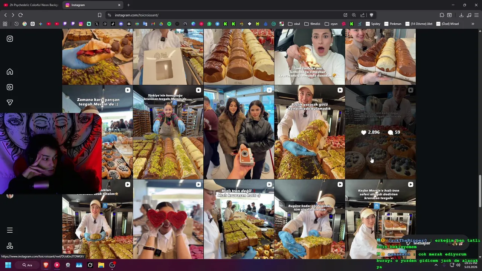Click the Brave Shields lion icon
The height and width of the screenshot is (271, 482).
371,15
